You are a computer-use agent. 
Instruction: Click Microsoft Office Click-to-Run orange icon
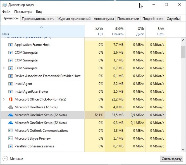tap(11, 99)
